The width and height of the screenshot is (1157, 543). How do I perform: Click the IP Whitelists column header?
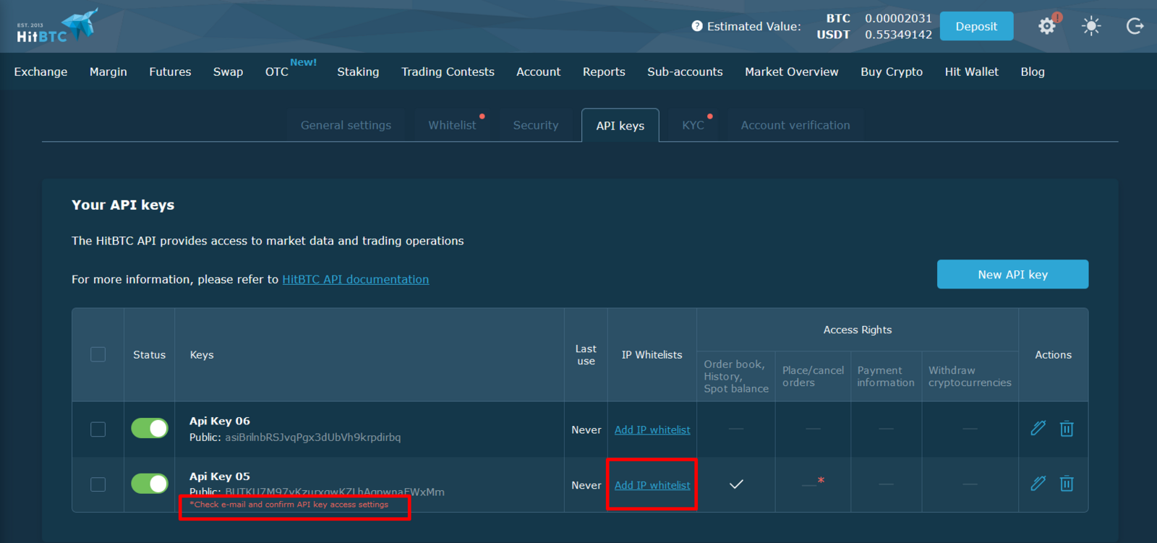[652, 355]
